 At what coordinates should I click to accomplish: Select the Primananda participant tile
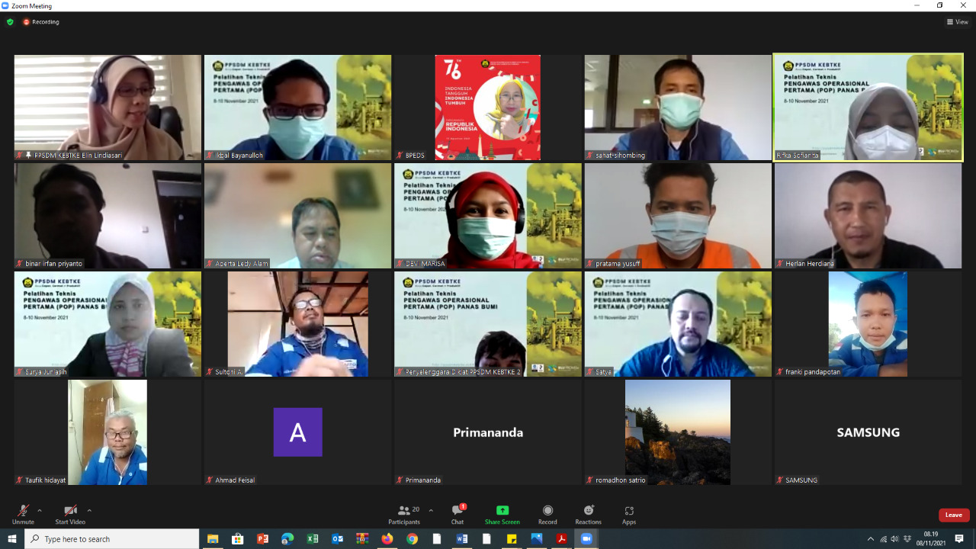point(488,432)
